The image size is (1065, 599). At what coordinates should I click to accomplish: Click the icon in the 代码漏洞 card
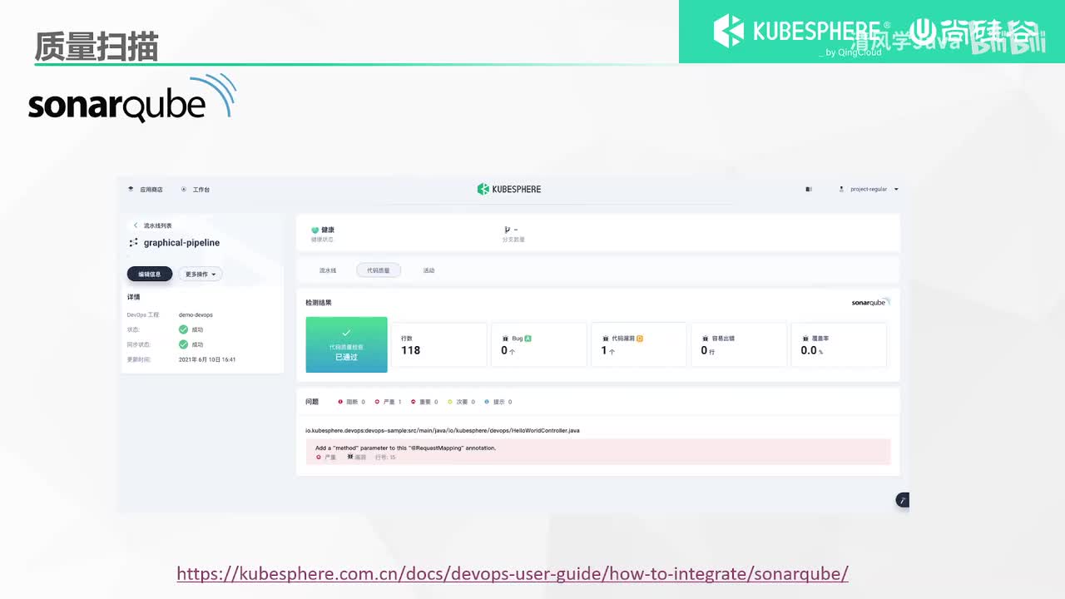point(605,339)
